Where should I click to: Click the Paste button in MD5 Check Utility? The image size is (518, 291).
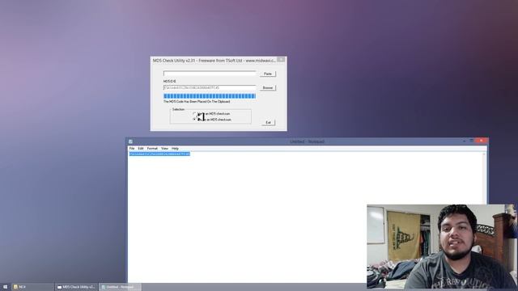268,74
